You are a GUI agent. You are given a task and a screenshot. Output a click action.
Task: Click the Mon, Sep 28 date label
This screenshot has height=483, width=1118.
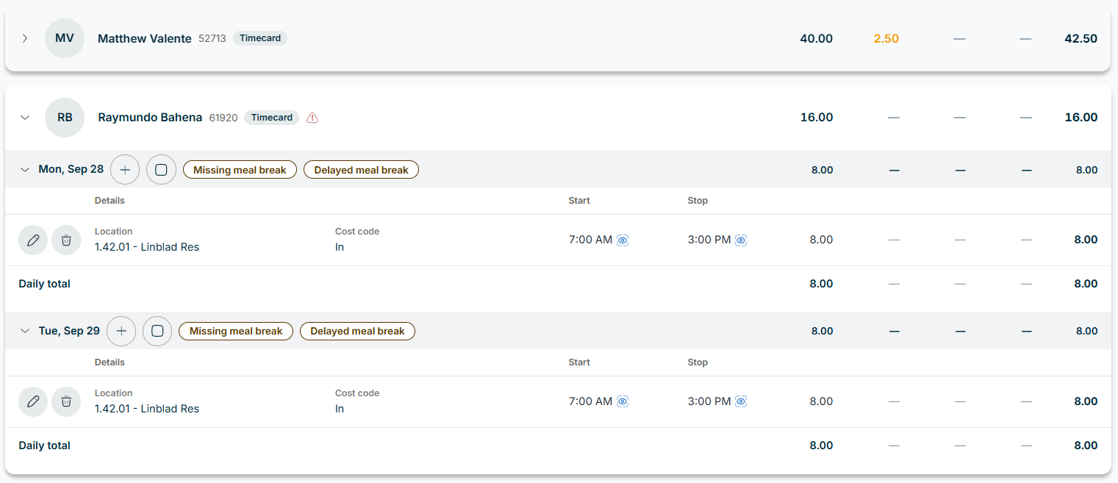click(71, 170)
